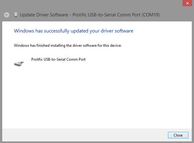Click the serial port connector icon

19,64
